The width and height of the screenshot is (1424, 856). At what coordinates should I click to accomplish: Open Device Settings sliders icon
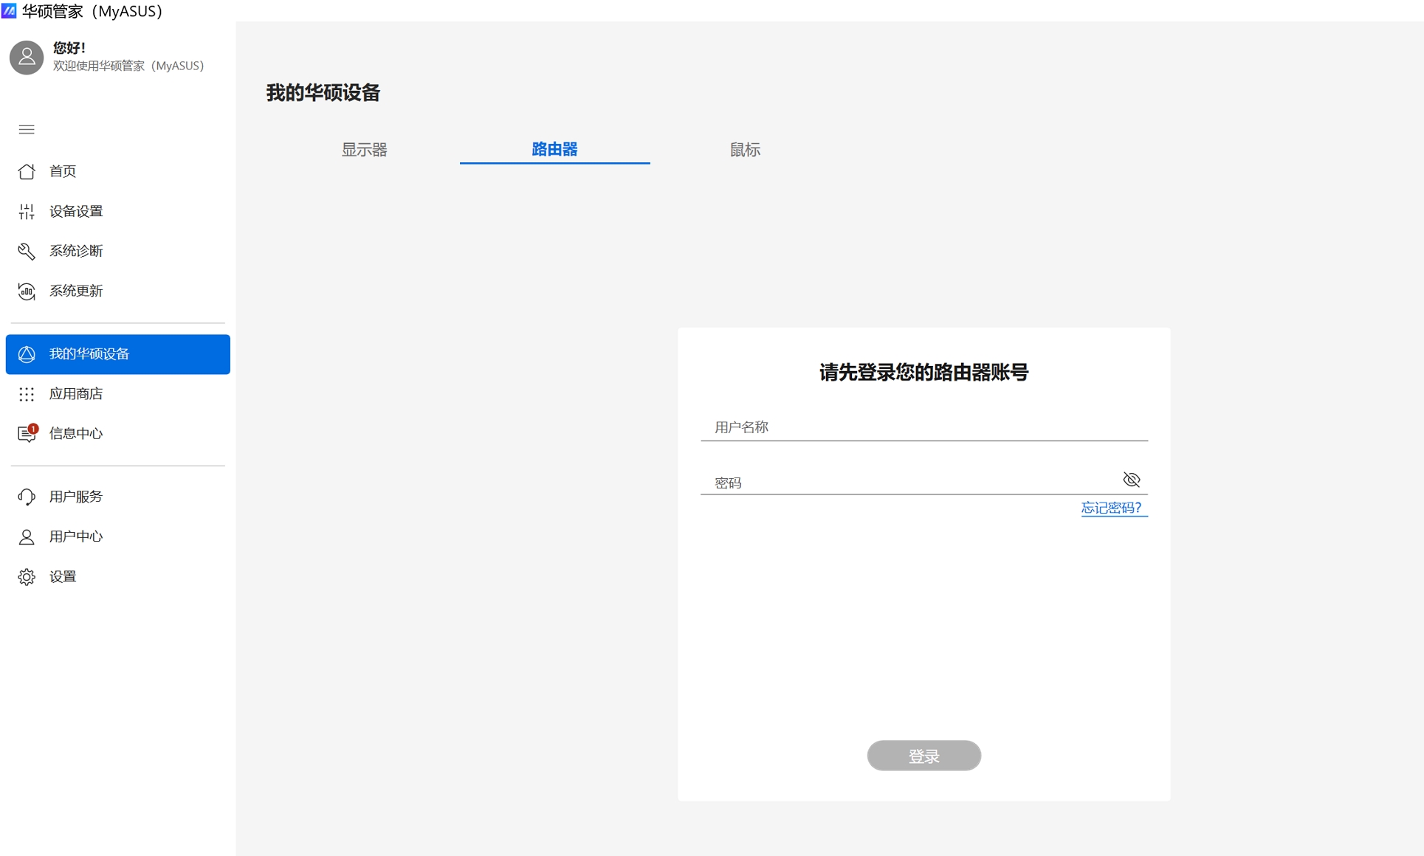[x=27, y=212]
